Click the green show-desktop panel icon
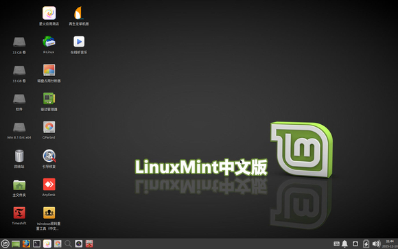Image resolution: width=398 pixels, height=249 pixels. click(x=16, y=244)
